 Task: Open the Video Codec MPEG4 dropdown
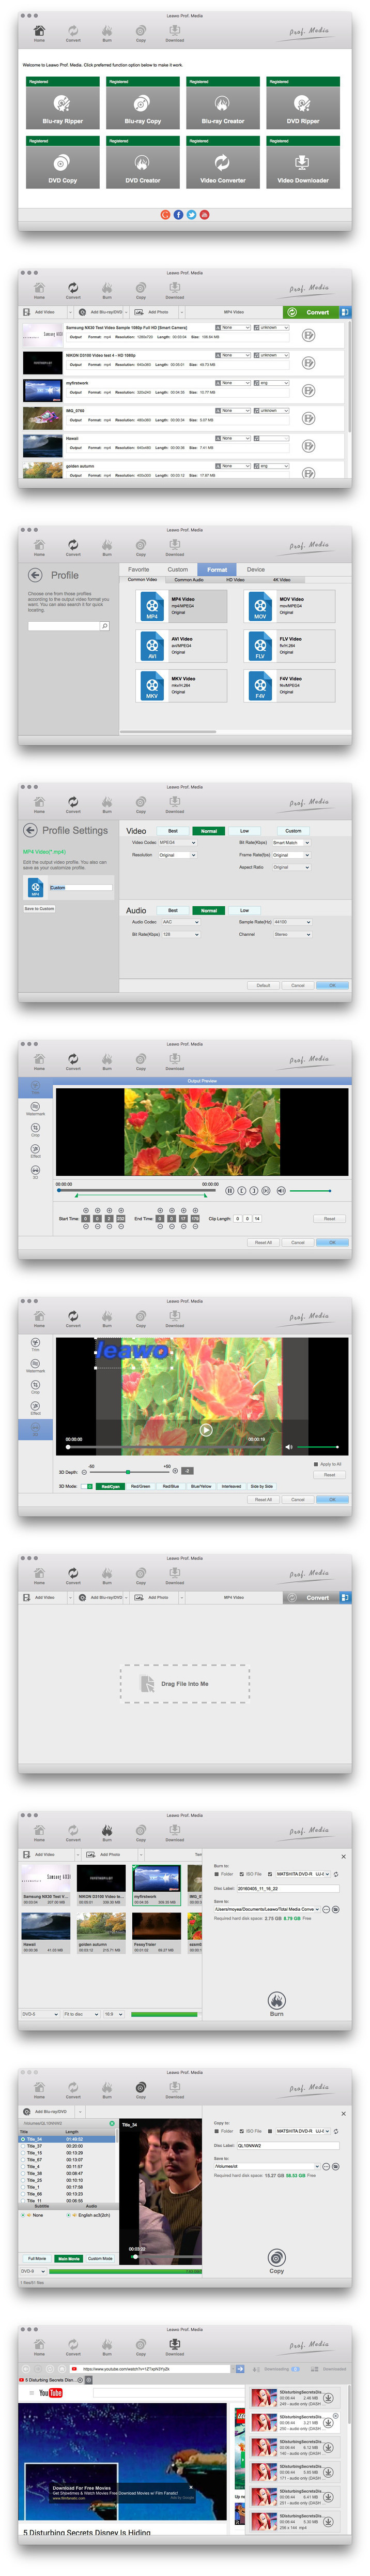[x=178, y=842]
